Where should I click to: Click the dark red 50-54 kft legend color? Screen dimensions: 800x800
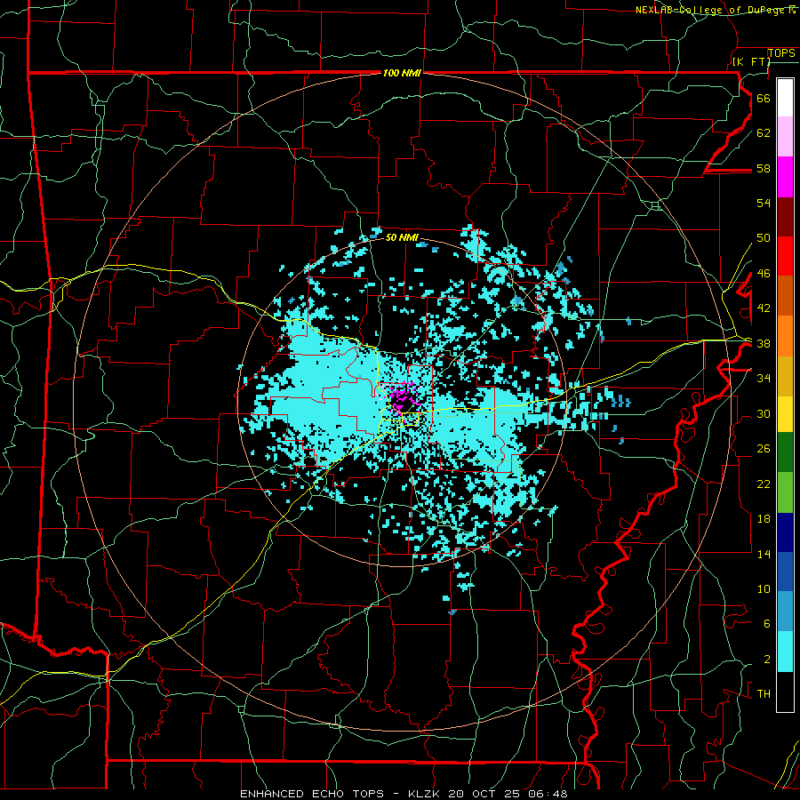point(785,217)
